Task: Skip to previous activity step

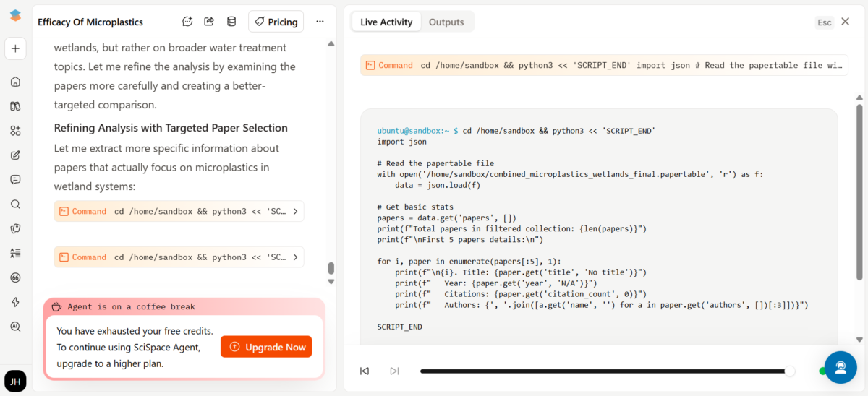Action: point(365,371)
